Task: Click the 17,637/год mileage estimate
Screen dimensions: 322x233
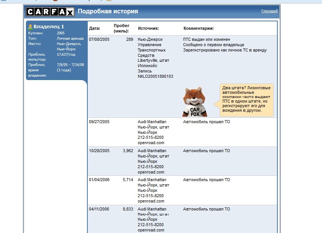Action: tap(66, 55)
